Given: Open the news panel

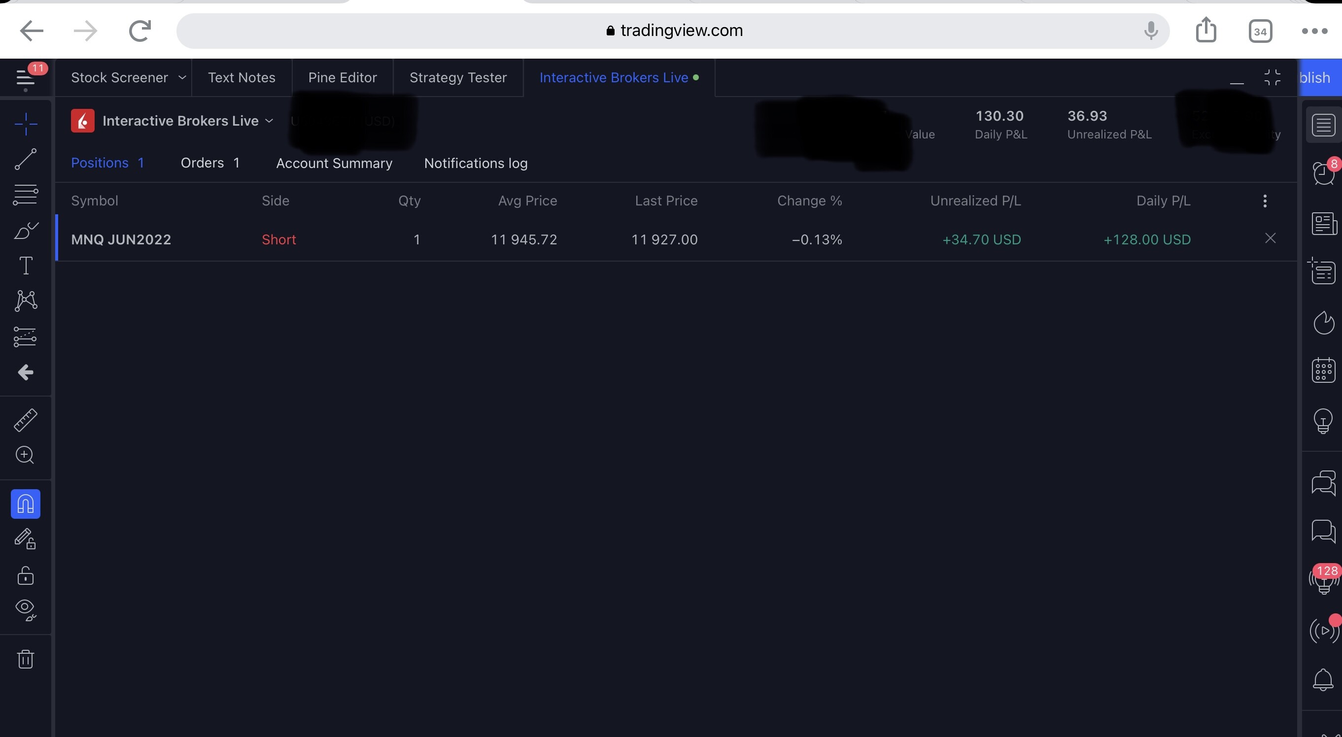Looking at the screenshot, I should (x=1323, y=224).
